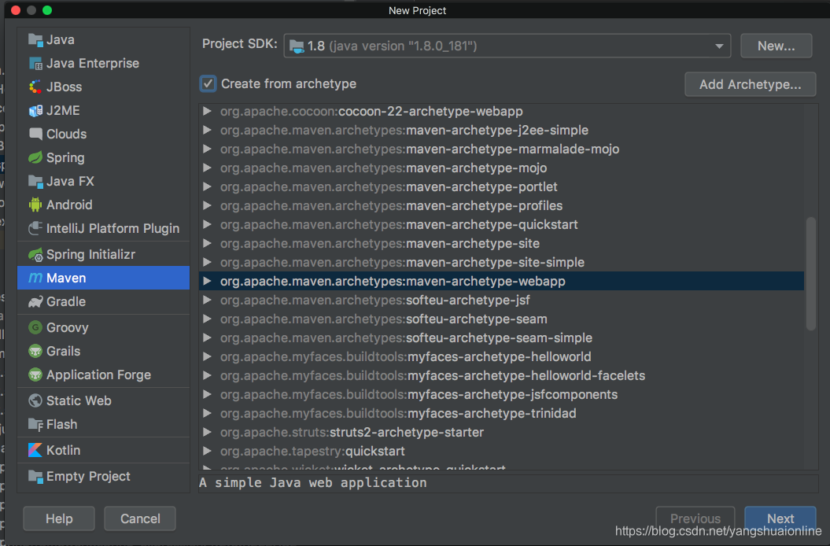Screen dimensions: 830x546
Task: Click 'A simple Java web application' description
Action: click(313, 483)
